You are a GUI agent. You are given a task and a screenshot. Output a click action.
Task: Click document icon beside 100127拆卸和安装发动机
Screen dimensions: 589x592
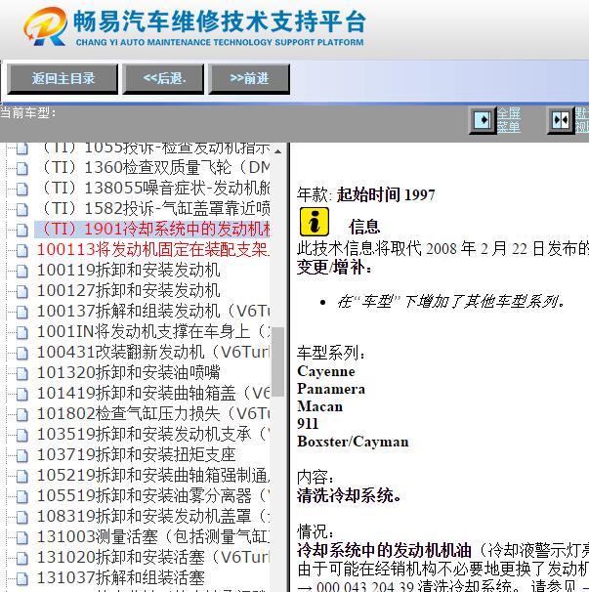point(21,291)
